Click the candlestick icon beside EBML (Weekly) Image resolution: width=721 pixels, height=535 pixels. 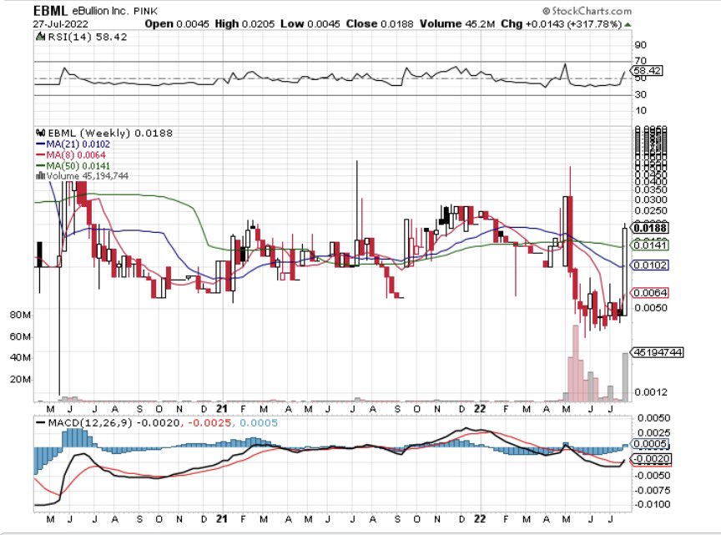tap(41, 133)
